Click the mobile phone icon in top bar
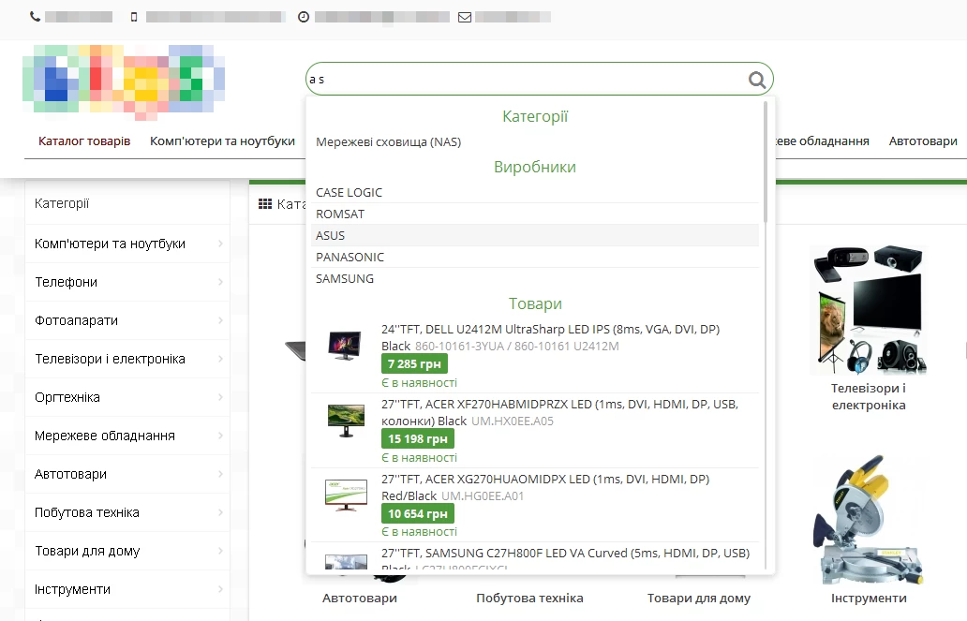 coord(134,17)
